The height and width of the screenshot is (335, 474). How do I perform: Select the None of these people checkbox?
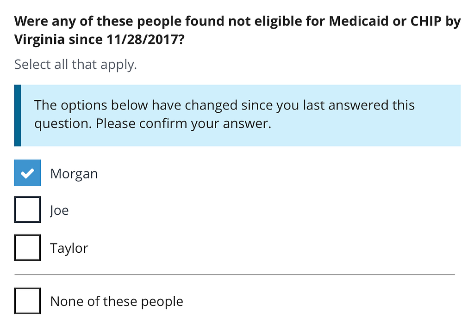27,301
